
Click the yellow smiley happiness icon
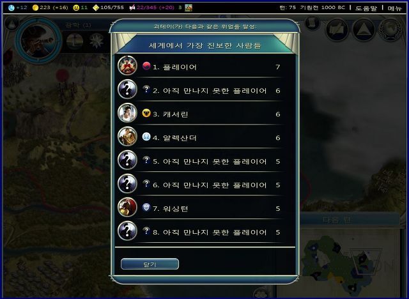76,8
